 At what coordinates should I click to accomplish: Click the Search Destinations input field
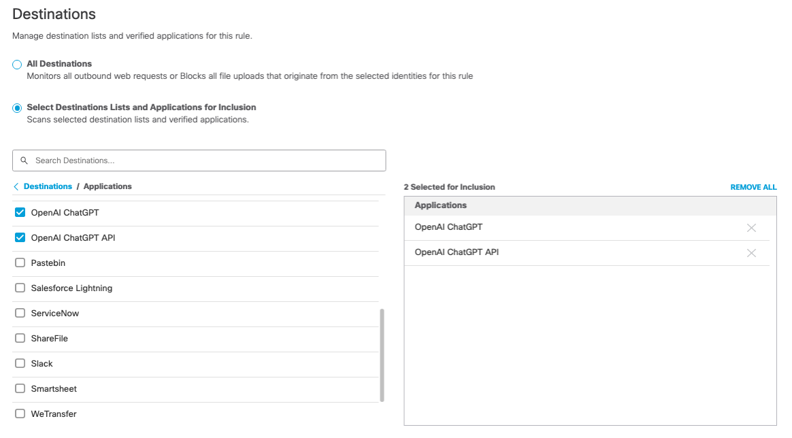[199, 160]
